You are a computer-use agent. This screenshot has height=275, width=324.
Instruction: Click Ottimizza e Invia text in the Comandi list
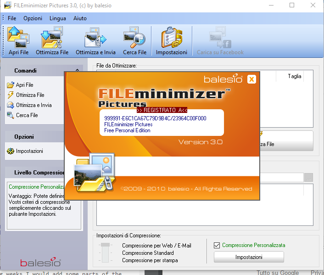point(34,105)
